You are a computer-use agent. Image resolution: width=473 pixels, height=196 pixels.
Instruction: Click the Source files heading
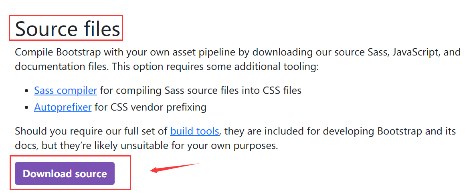[x=67, y=29]
